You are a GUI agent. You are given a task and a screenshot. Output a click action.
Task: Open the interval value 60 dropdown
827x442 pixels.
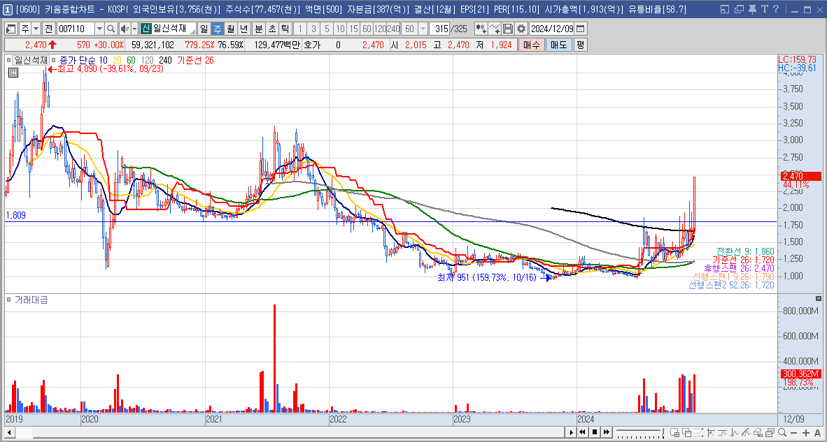pyautogui.click(x=423, y=29)
